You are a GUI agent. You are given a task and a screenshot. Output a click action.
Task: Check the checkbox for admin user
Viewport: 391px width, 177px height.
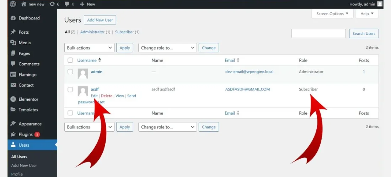pyautogui.click(x=70, y=72)
